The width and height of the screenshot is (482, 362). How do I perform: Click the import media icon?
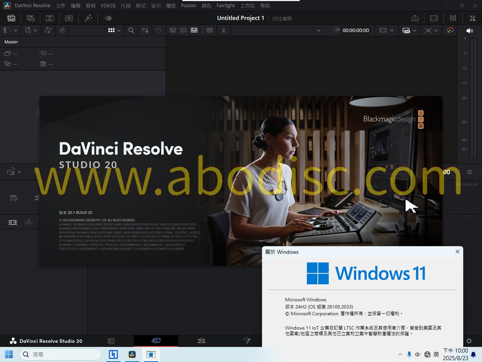(x=28, y=30)
